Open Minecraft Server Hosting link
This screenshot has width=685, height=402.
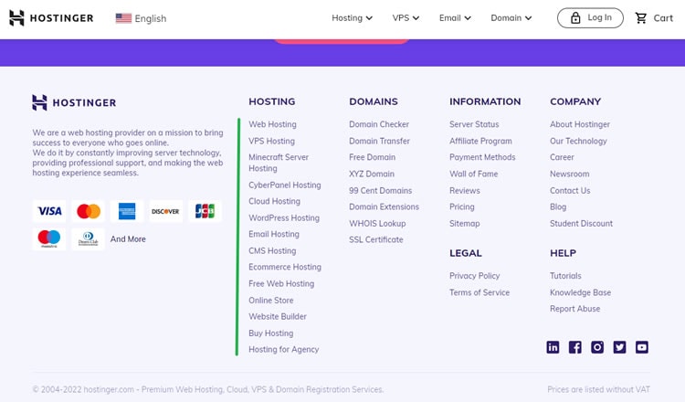(x=279, y=163)
